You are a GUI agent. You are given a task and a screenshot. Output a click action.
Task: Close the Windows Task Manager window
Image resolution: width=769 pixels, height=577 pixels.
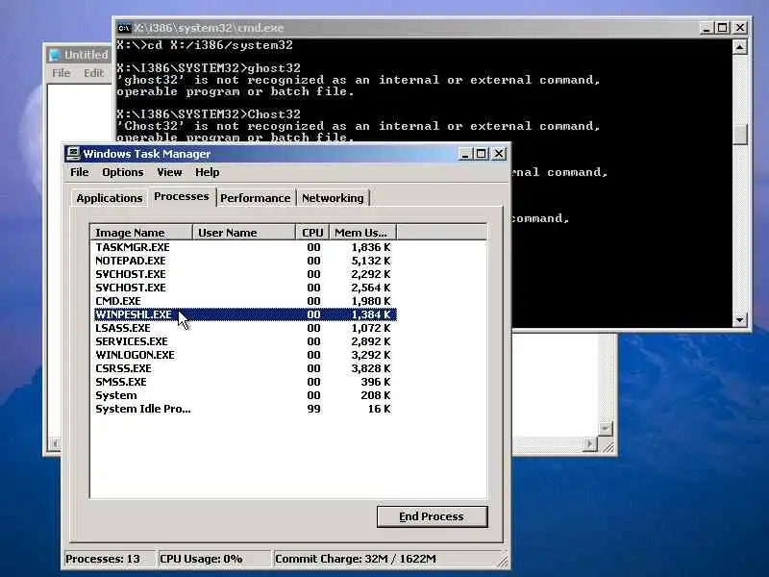click(x=499, y=154)
